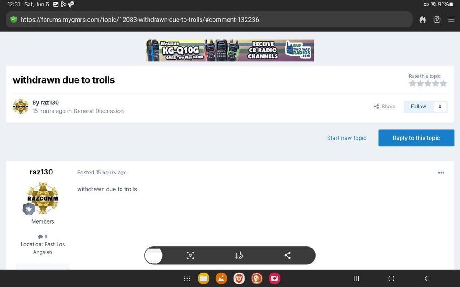Rate this topic three stars
Viewport: 460px width, 287px height.
pos(428,84)
